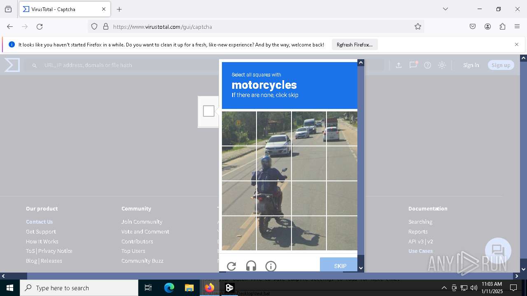Open the Use Cases link
527x296 pixels.
(420, 251)
